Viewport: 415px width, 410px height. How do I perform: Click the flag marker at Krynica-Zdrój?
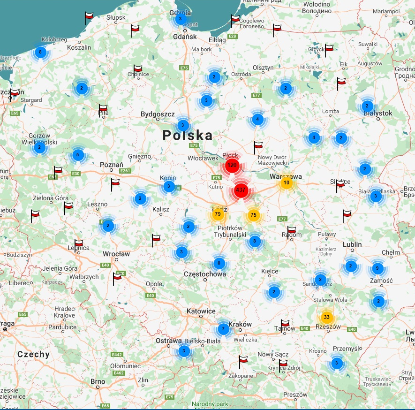click(283, 366)
